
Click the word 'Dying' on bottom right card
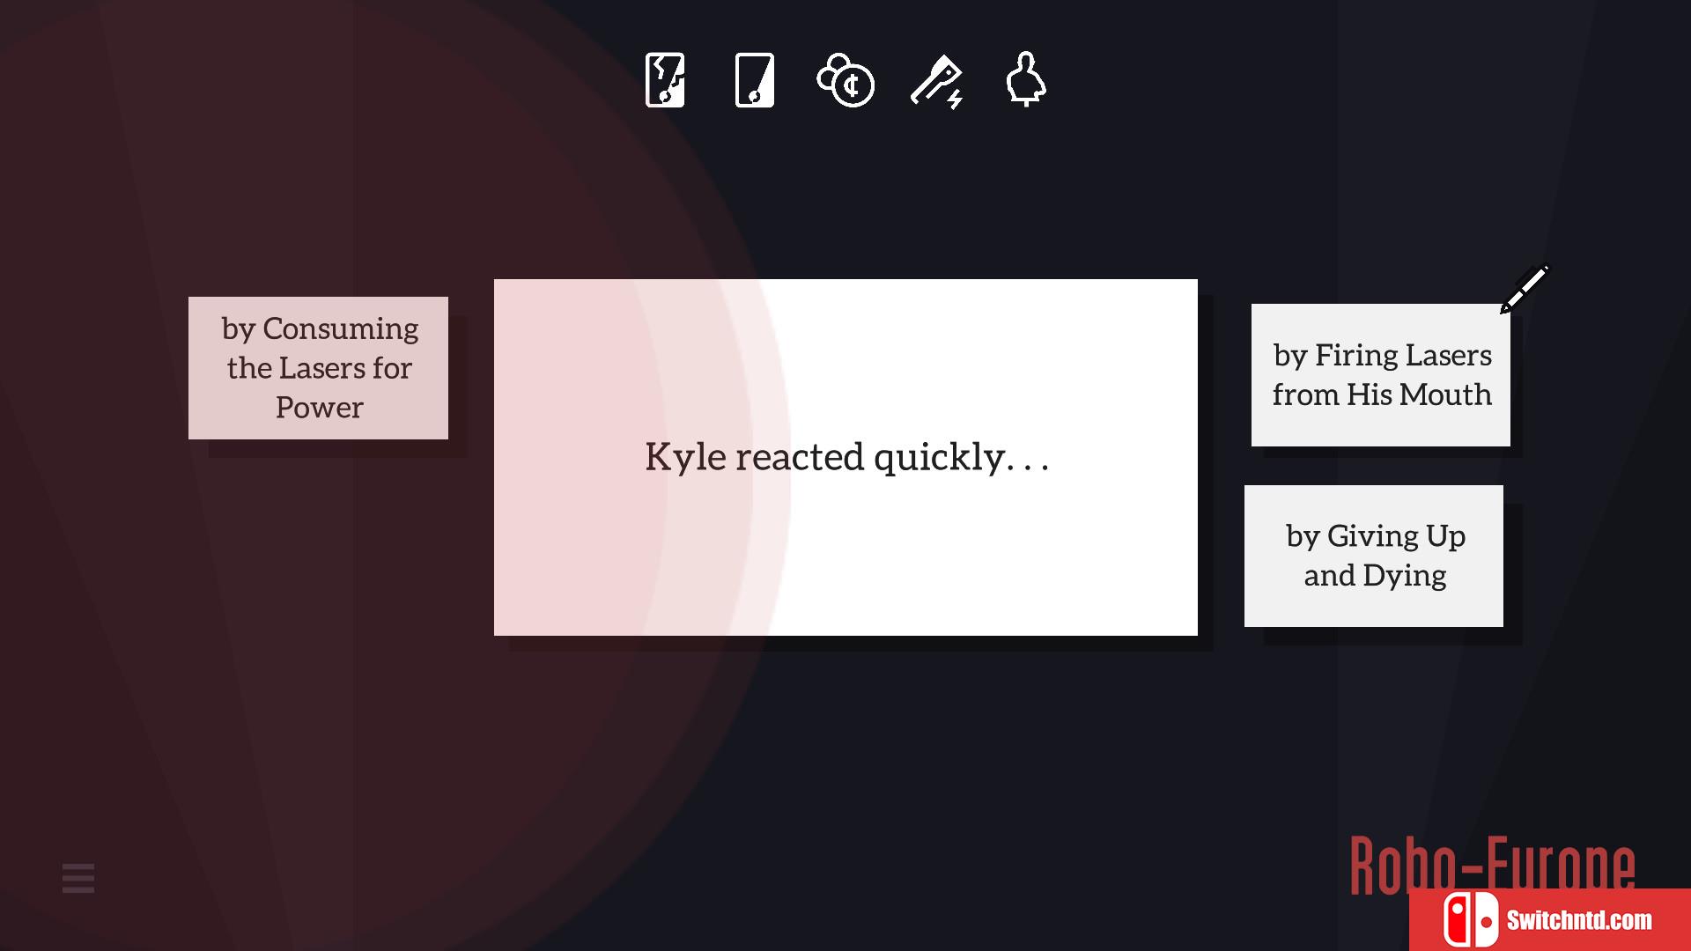1405,576
